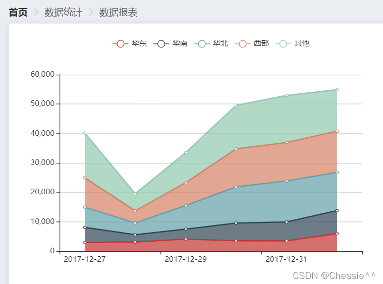
Task: Click the last 其他 data point at chart right
Action: [337, 90]
